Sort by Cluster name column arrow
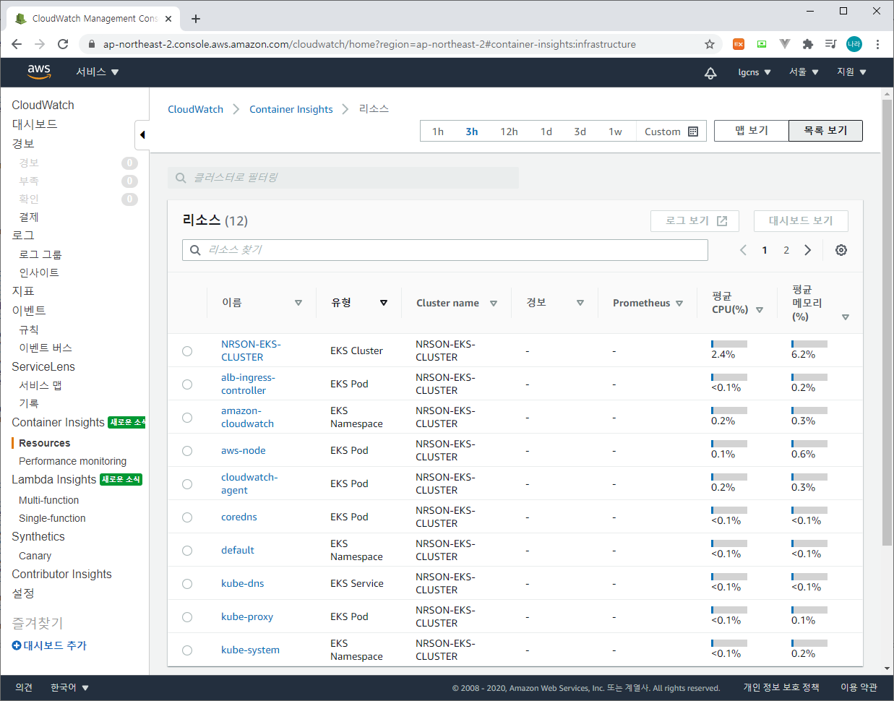The width and height of the screenshot is (894, 701). tap(494, 304)
